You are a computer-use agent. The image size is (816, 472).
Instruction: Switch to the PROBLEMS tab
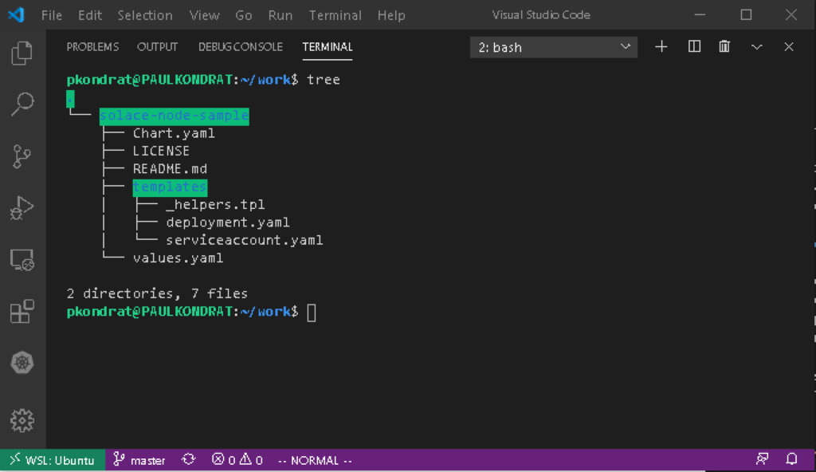(92, 47)
